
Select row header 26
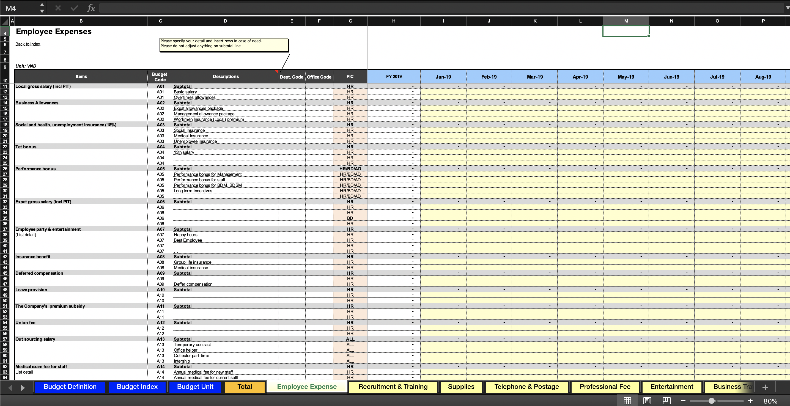(5, 169)
